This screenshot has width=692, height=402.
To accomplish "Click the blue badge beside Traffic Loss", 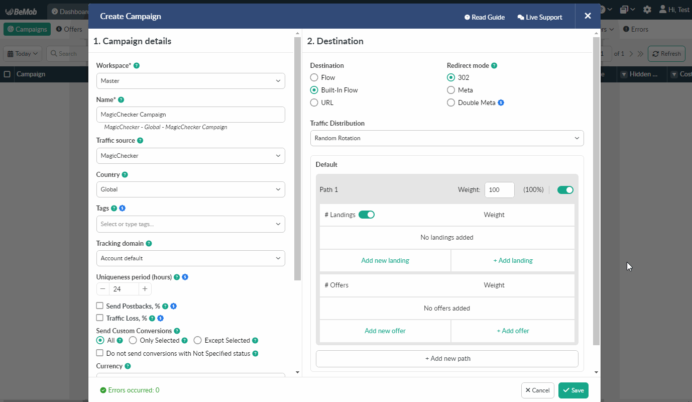I will (x=160, y=318).
